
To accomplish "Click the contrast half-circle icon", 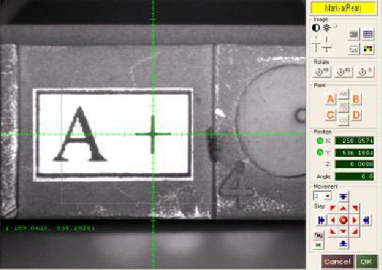I will pos(316,28).
